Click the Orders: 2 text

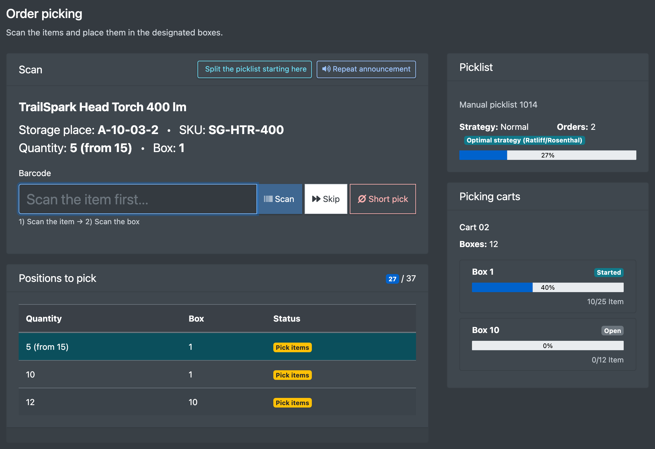pyautogui.click(x=576, y=127)
